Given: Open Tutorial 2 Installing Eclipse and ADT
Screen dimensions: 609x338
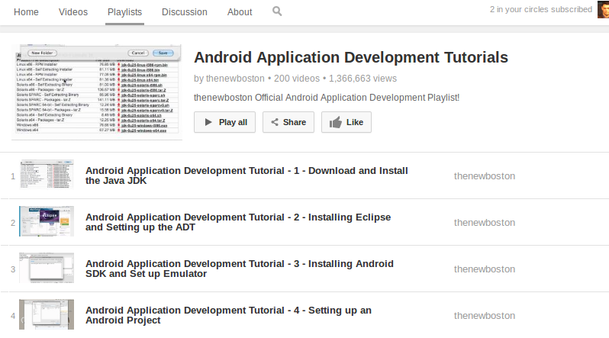Looking at the screenshot, I should (238, 222).
